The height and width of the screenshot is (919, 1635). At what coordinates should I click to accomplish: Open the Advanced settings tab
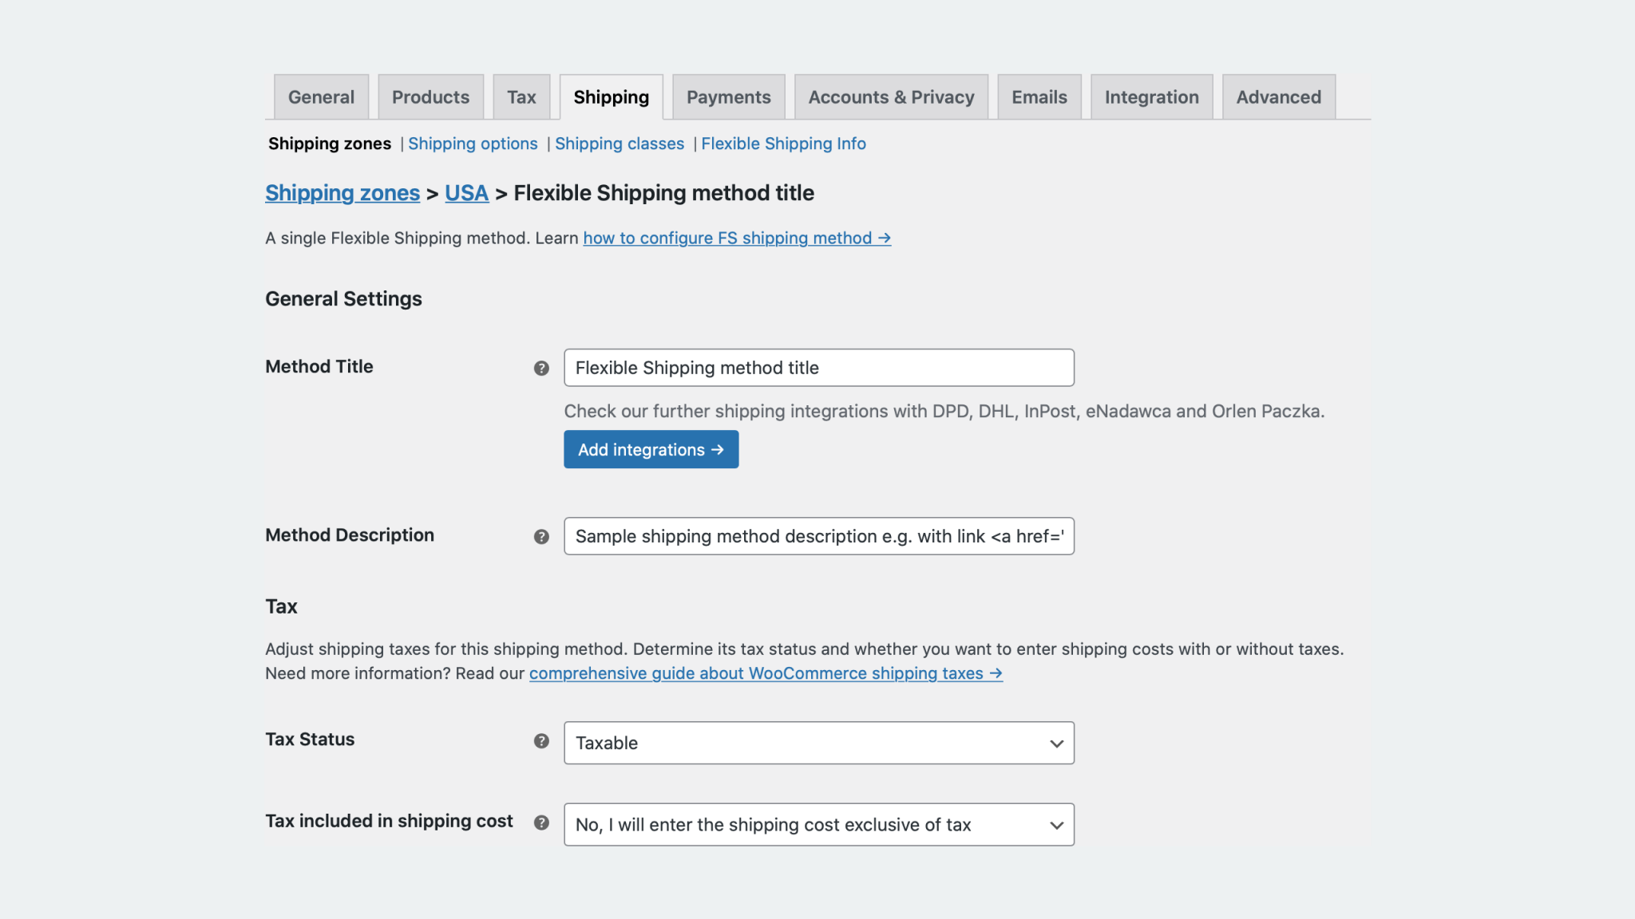[1278, 97]
